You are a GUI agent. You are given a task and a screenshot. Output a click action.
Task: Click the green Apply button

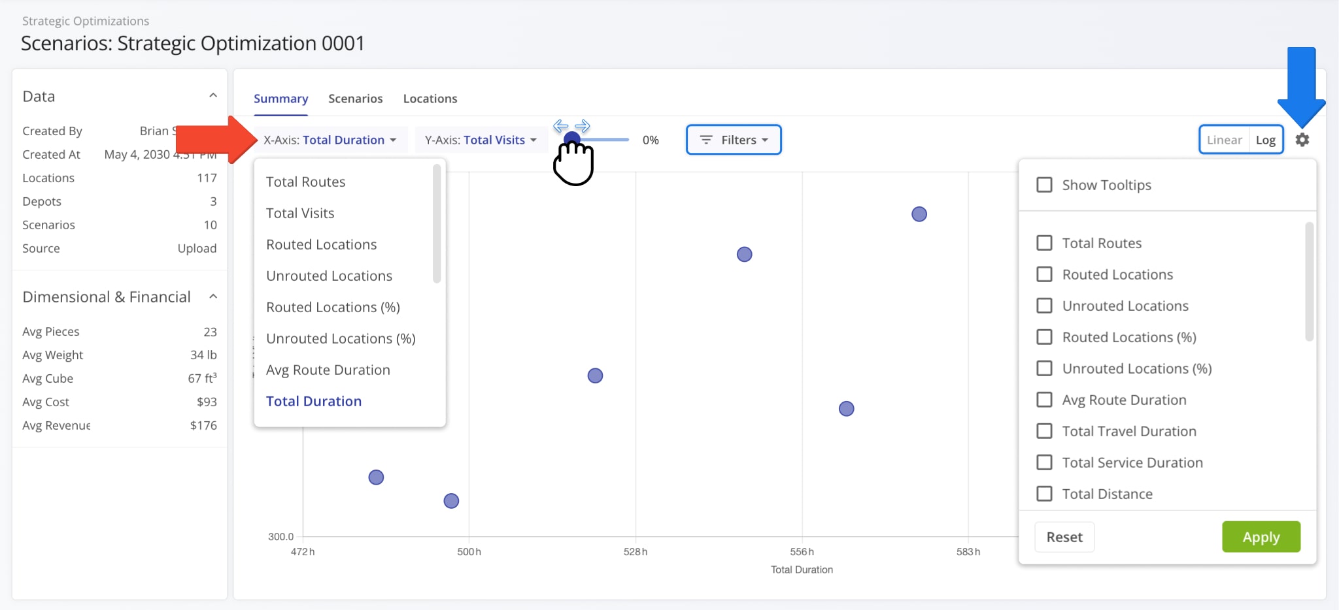click(1261, 537)
